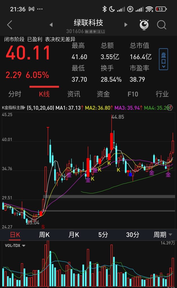Select the K线 tab
The width and height of the screenshot is (177, 288).
[x=44, y=94]
